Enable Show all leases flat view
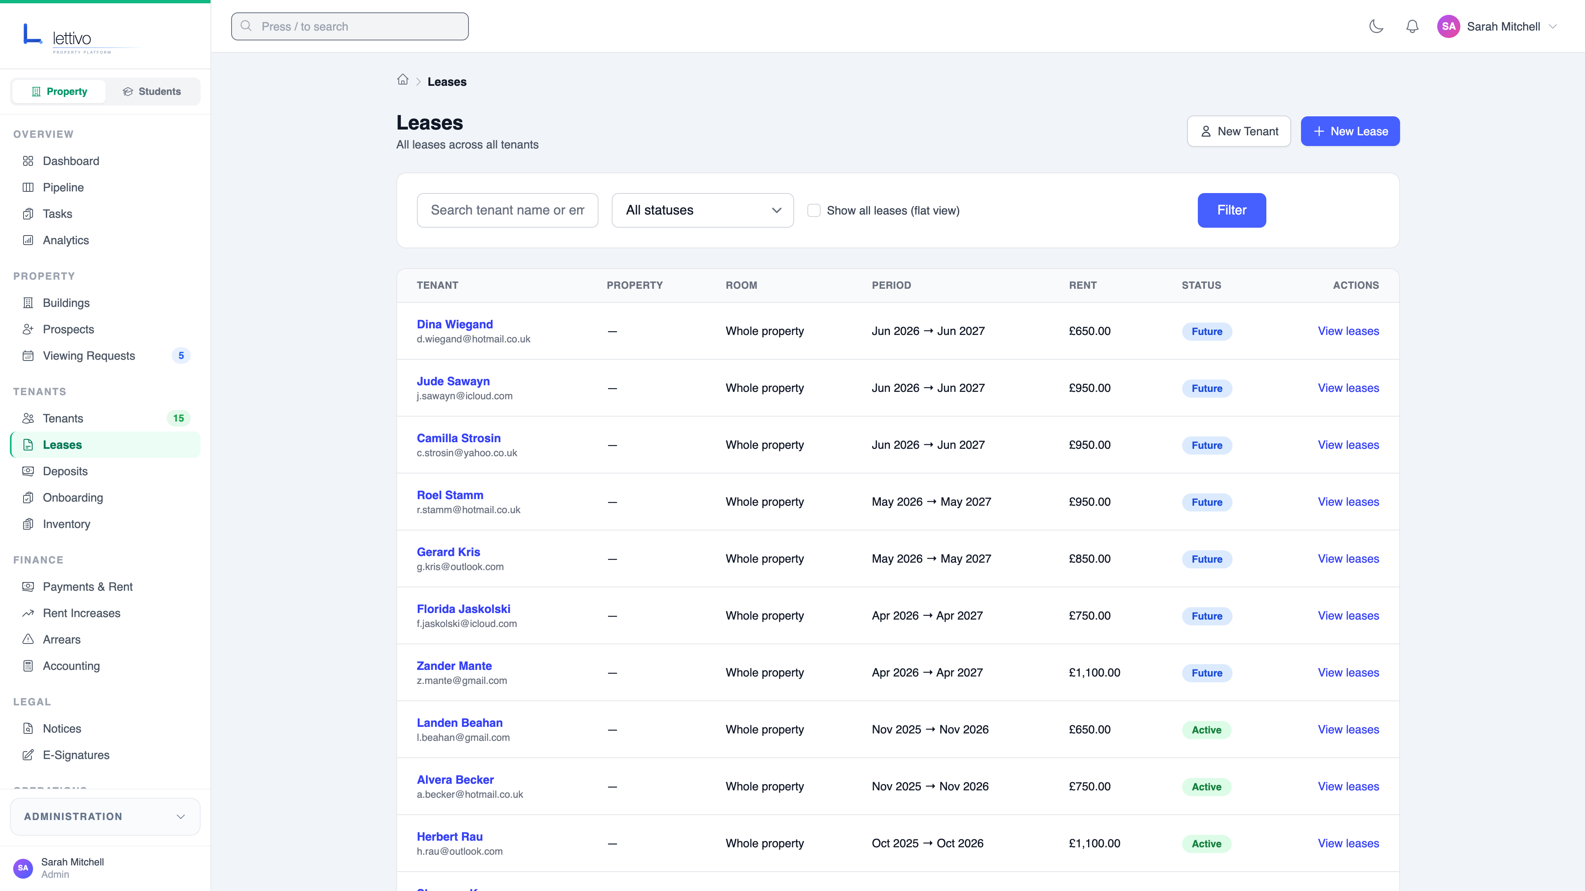The image size is (1585, 891). pos(814,210)
